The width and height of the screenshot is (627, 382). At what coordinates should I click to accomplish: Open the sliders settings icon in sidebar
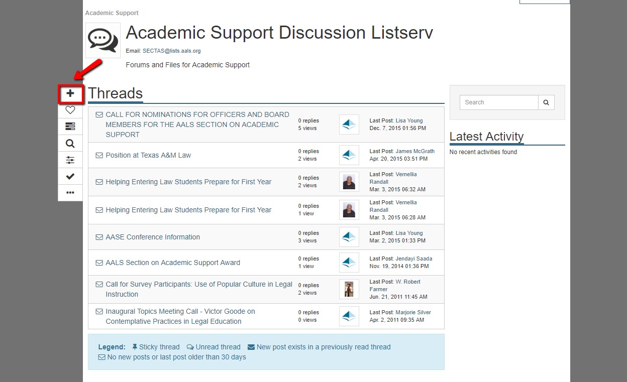pyautogui.click(x=70, y=160)
